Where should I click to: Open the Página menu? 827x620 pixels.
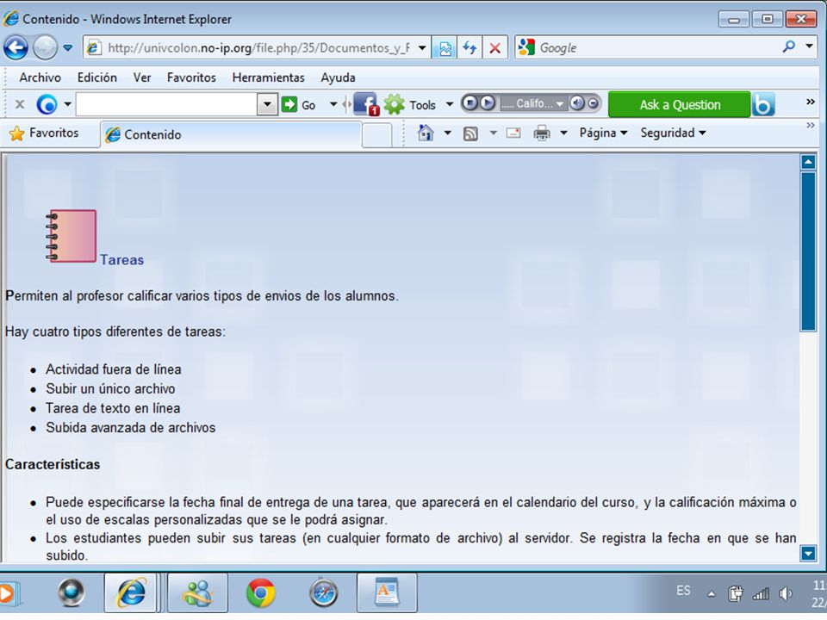tap(603, 133)
